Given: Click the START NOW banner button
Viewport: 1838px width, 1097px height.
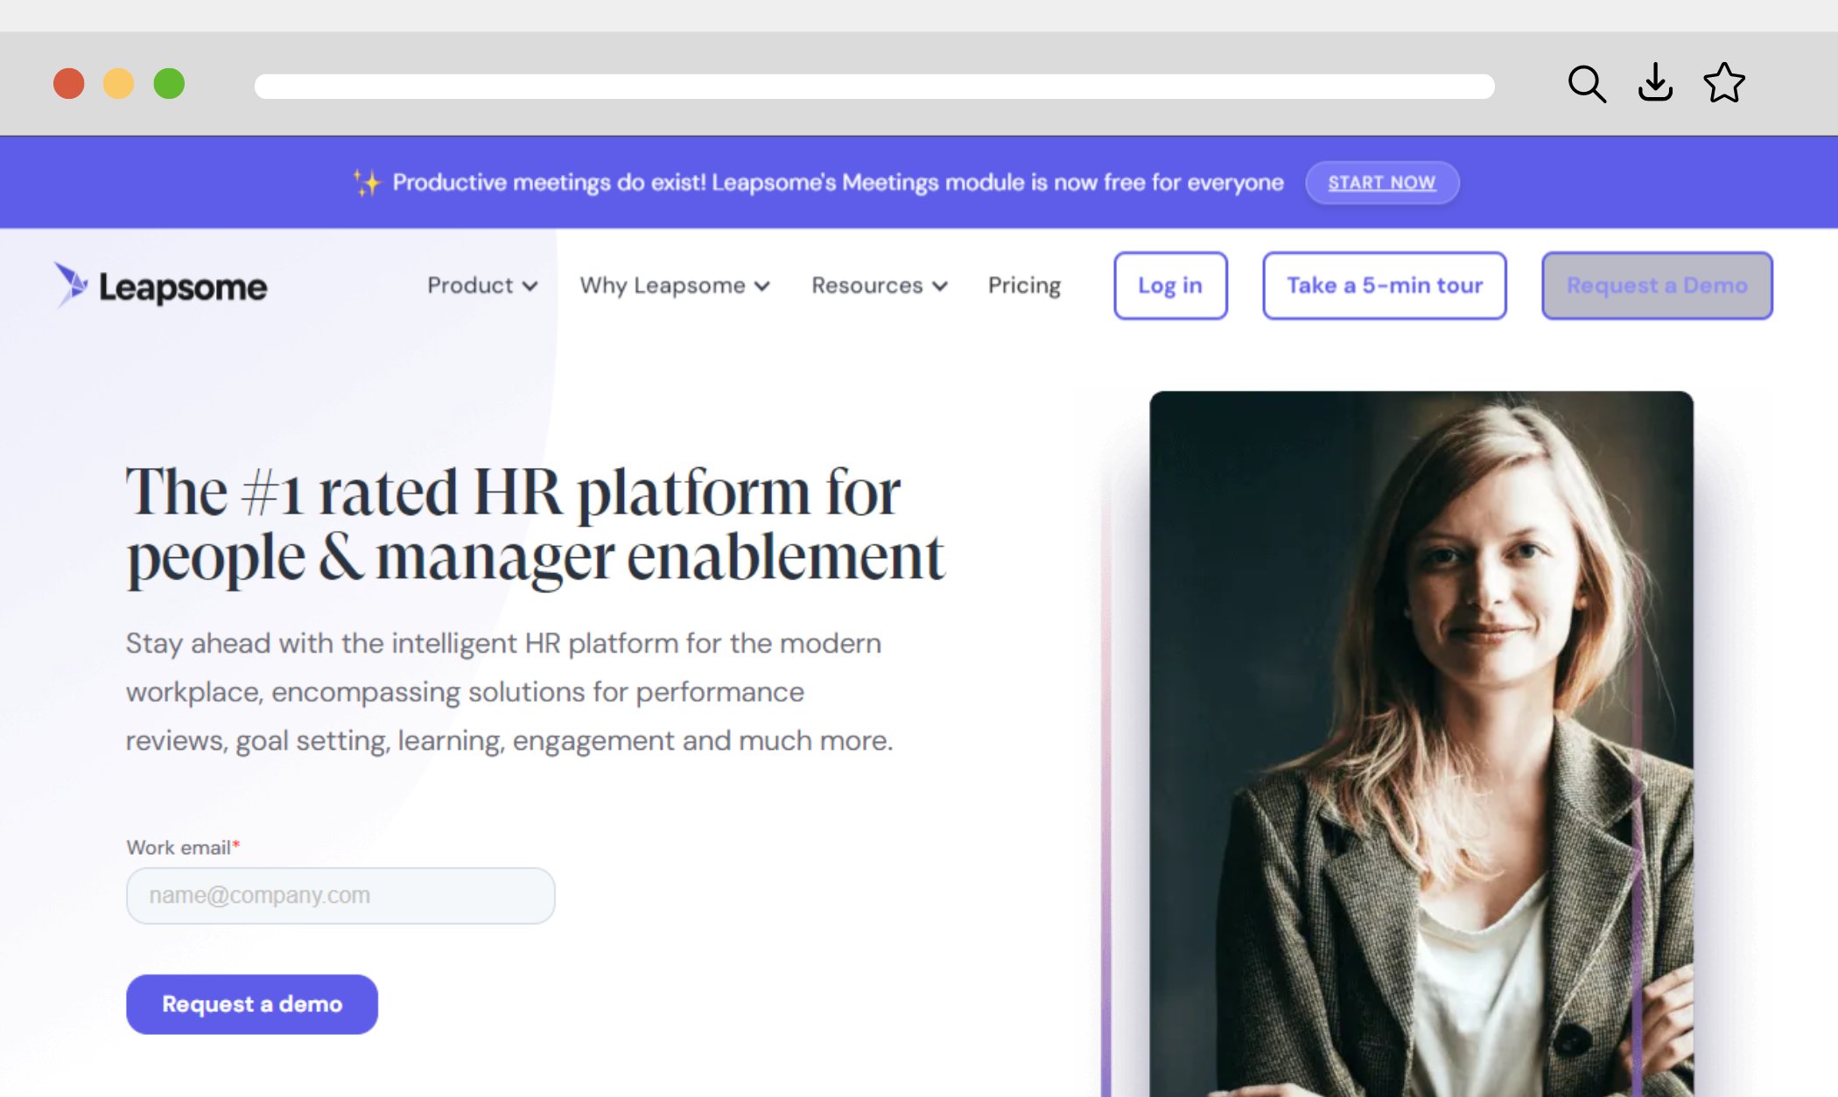Looking at the screenshot, I should coord(1382,182).
